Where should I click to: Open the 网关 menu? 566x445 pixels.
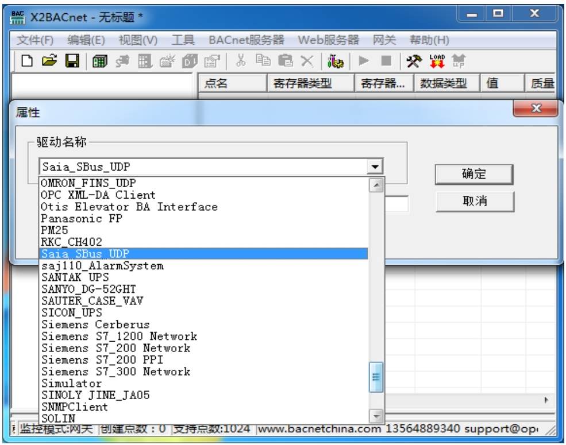point(384,40)
